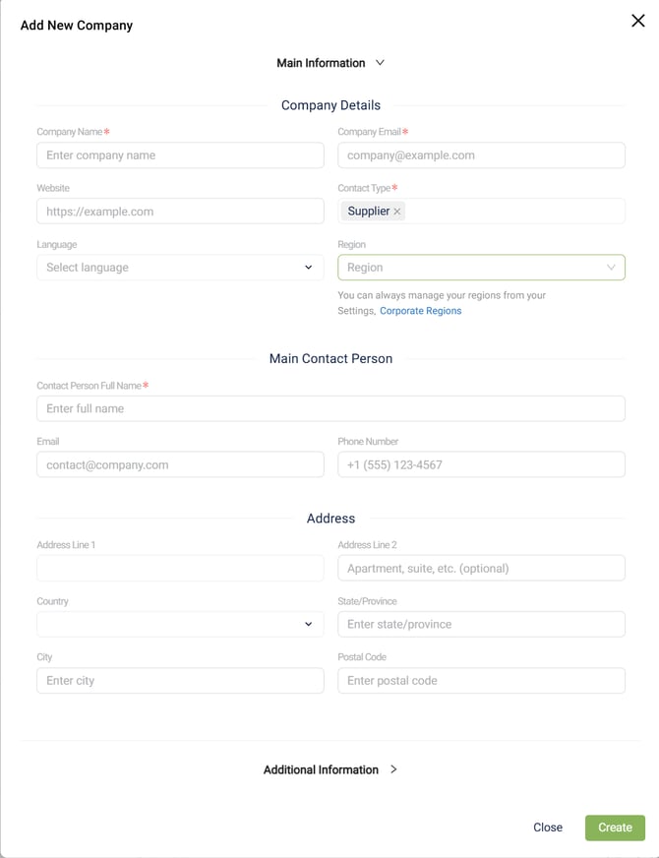Collapse the Main Information section
Viewport: 659px width, 858px height.
(330, 63)
